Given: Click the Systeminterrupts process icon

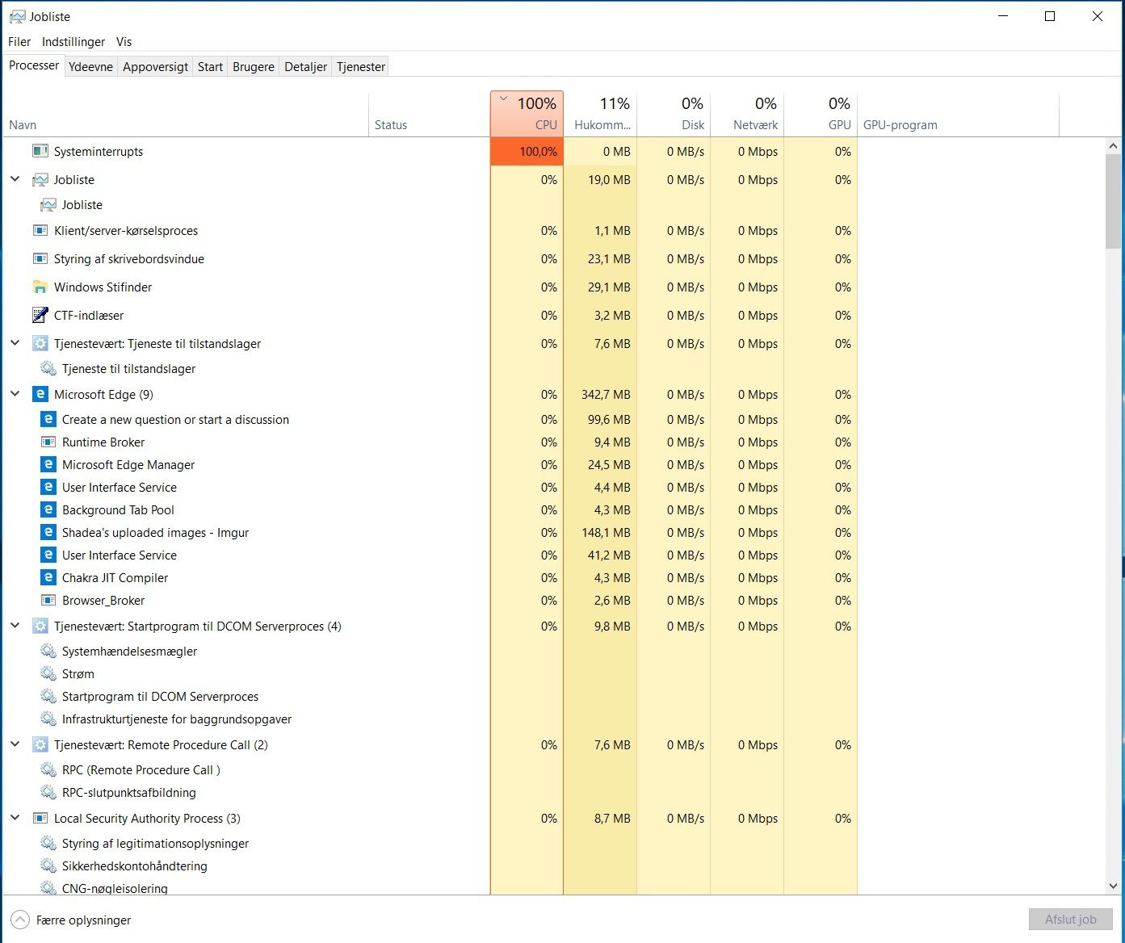Looking at the screenshot, I should [40, 151].
